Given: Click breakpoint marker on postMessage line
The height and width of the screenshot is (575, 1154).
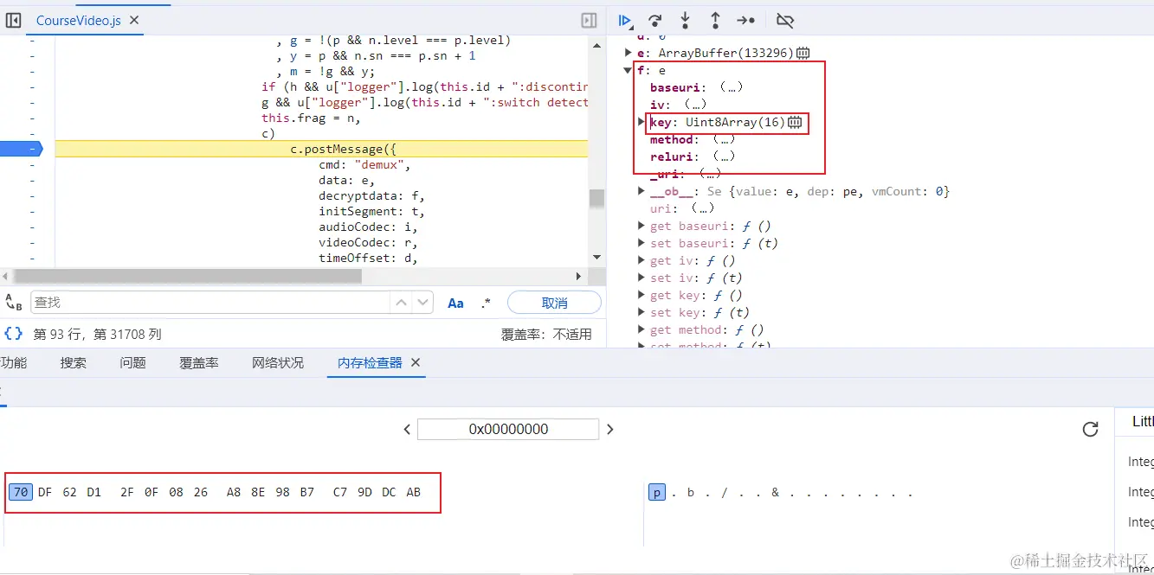Looking at the screenshot, I should click(21, 149).
